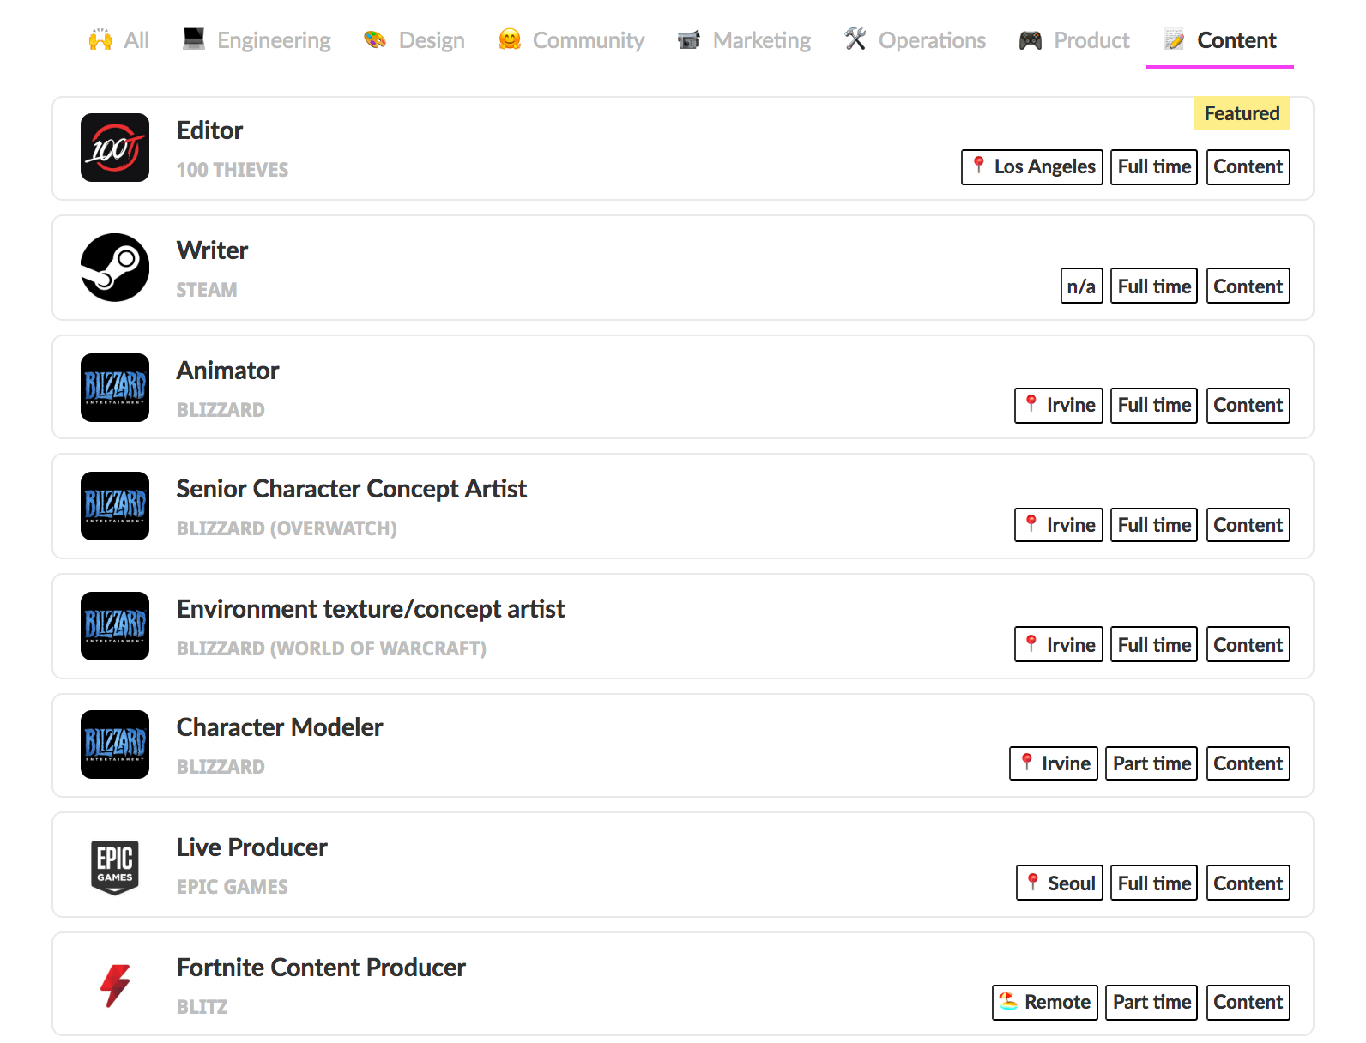This screenshot has width=1366, height=1043.
Task: Click the laptop icon beside Engineering
Action: 194,39
